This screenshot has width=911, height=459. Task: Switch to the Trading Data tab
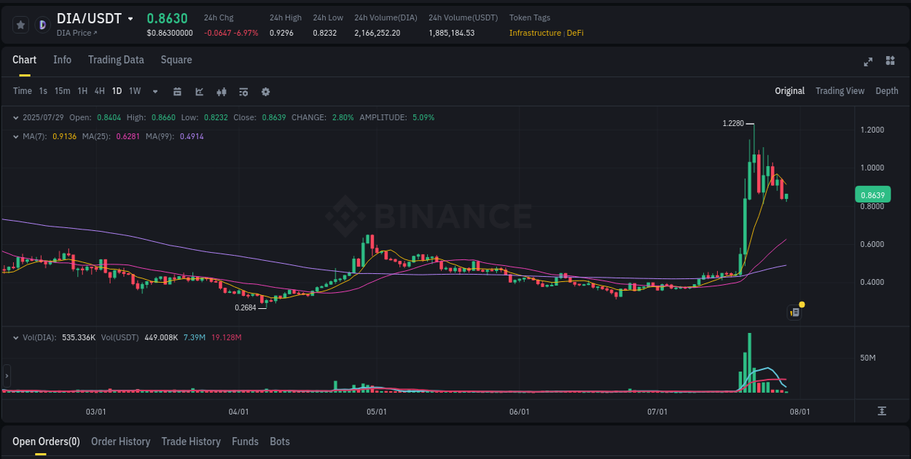[x=116, y=60]
